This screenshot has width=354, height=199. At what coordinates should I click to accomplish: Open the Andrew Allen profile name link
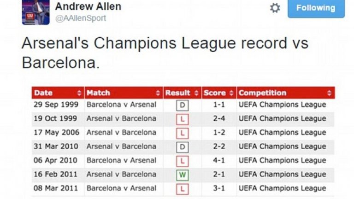pos(88,6)
